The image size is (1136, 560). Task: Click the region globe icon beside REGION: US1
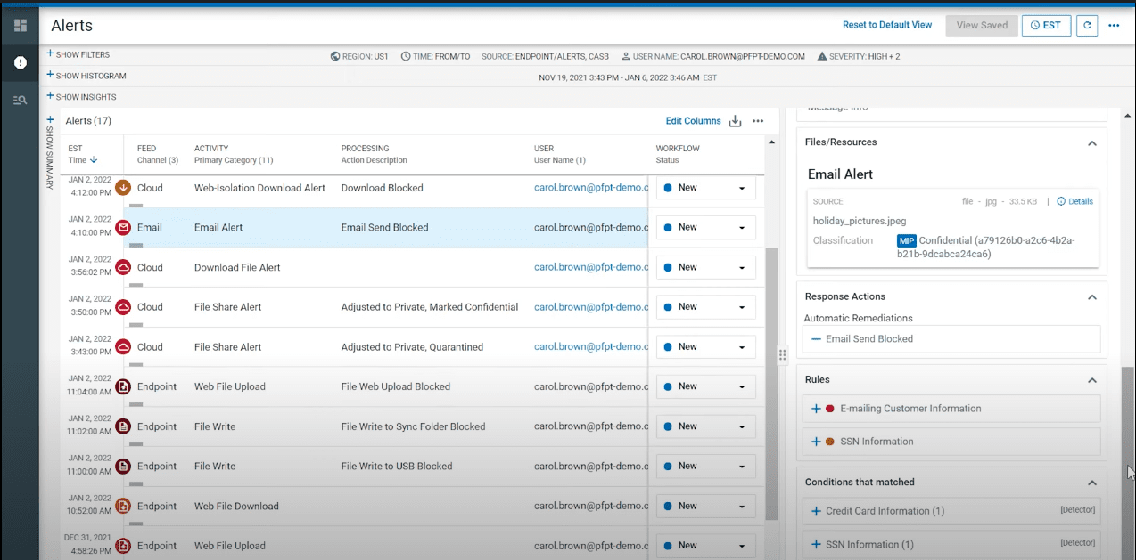click(334, 55)
